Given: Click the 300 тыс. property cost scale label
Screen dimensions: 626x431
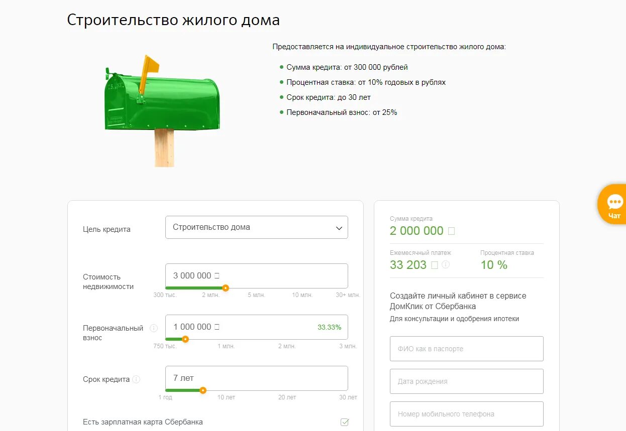Looking at the screenshot, I should pos(165,295).
